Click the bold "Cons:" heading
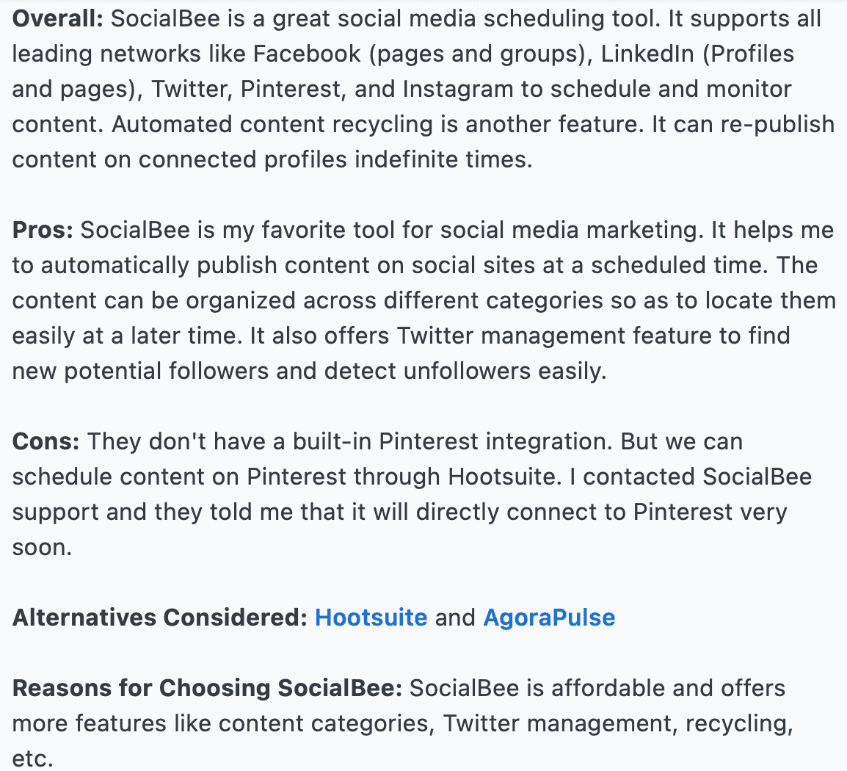 [x=46, y=441]
